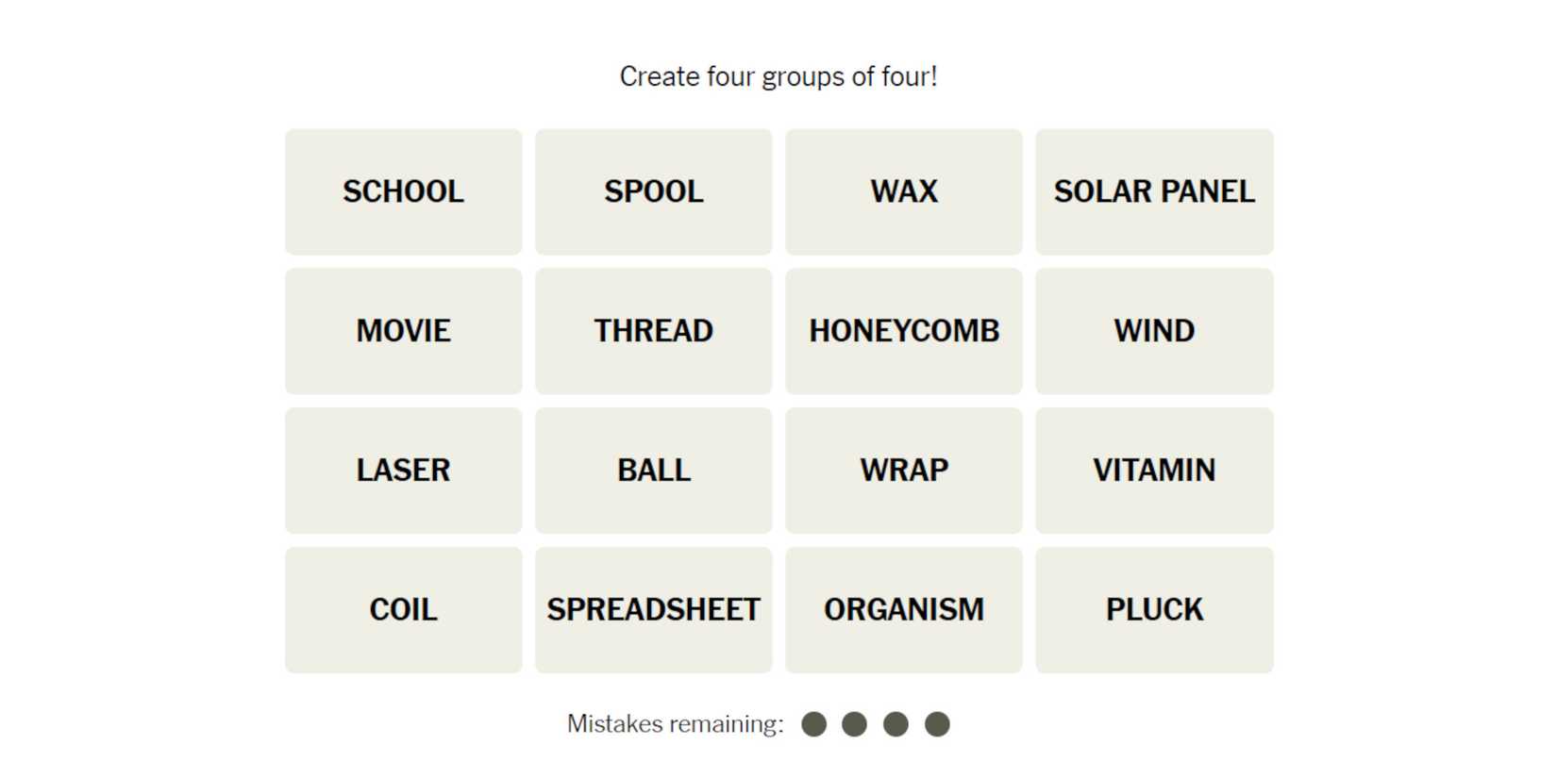The image size is (1557, 778).
Task: Select the VITAMIN word tile
Action: pos(1153,471)
